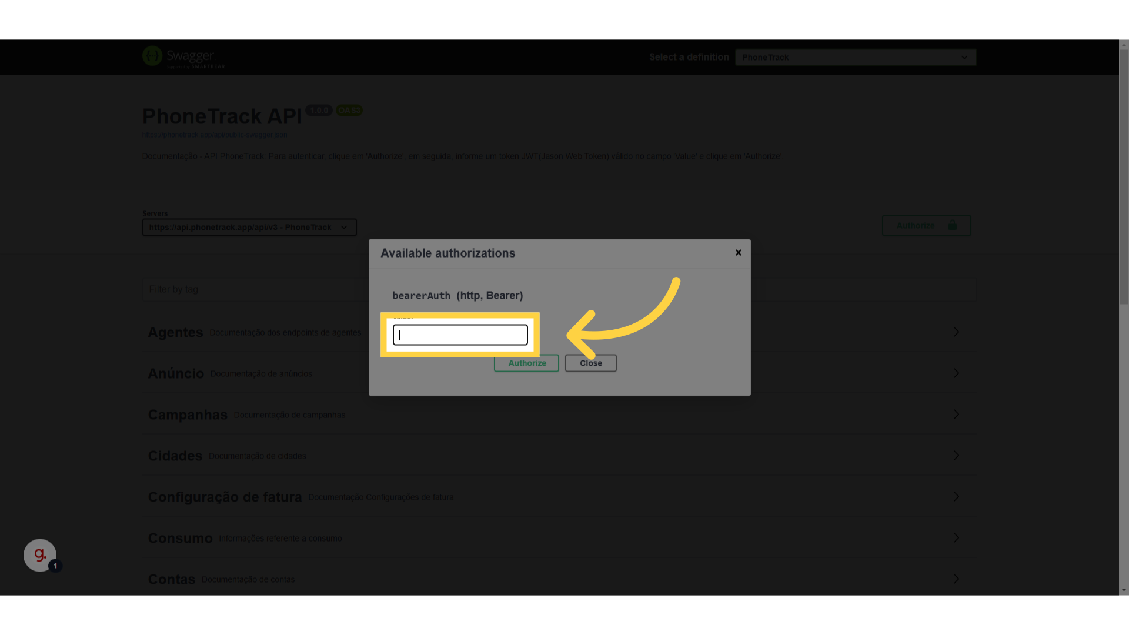The height and width of the screenshot is (635, 1129).
Task: Click the Cidades tag heading
Action: click(x=175, y=456)
